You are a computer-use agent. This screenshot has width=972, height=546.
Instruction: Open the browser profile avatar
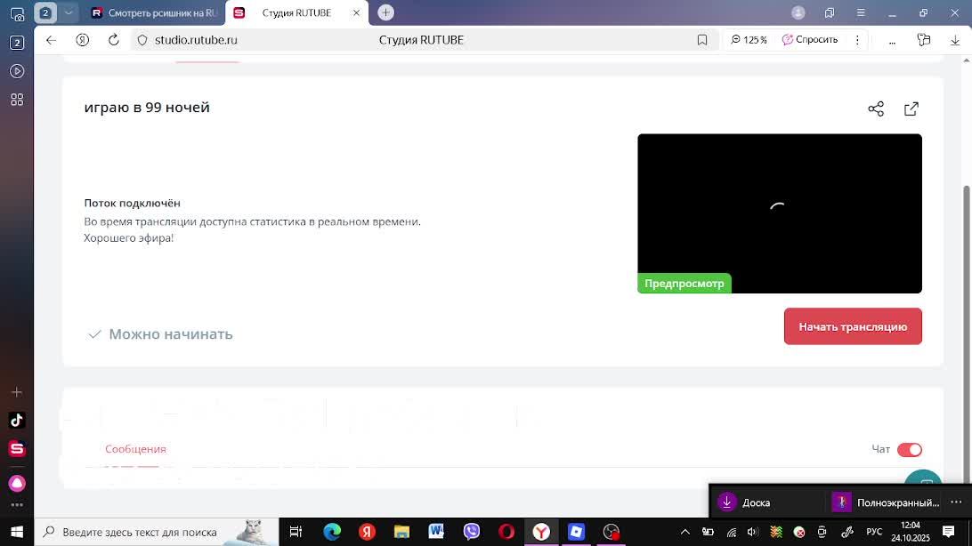798,12
